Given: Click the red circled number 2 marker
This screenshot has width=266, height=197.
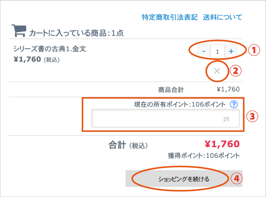Looking at the screenshot, I should tap(236, 70).
